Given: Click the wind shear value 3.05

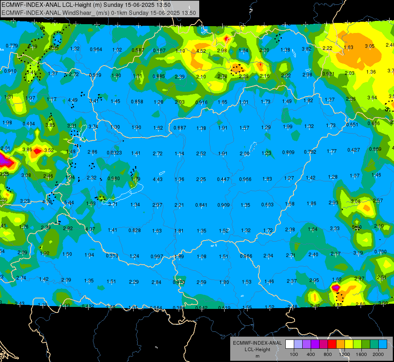Looking at the screenshot, I should (369, 46).
